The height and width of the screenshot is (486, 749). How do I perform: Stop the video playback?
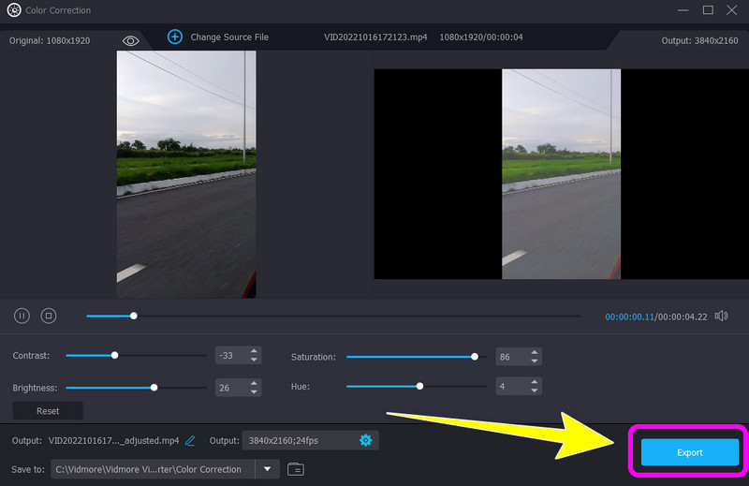[x=49, y=316]
